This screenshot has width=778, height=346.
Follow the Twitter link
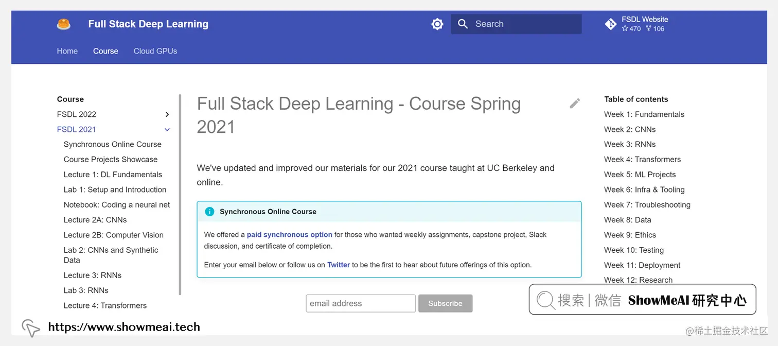(x=339, y=265)
